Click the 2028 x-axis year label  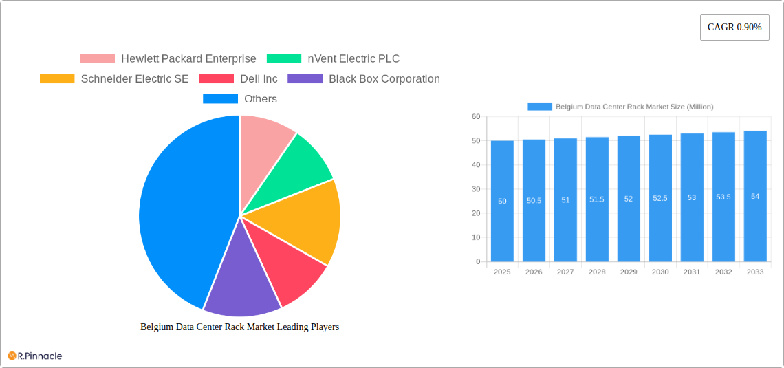click(x=597, y=272)
